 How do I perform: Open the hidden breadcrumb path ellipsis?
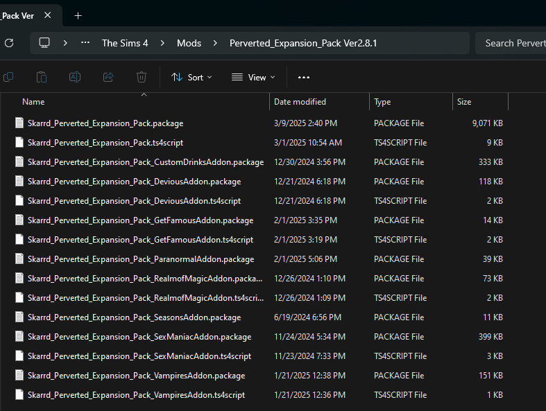coord(85,42)
